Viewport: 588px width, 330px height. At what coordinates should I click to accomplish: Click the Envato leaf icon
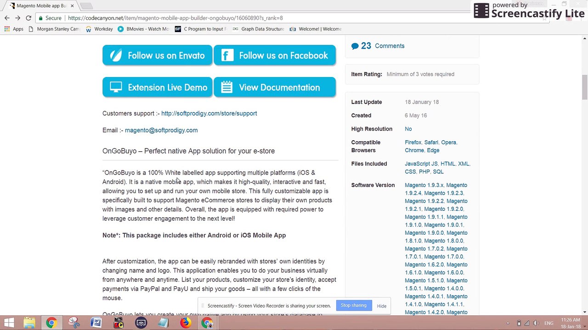click(x=116, y=55)
